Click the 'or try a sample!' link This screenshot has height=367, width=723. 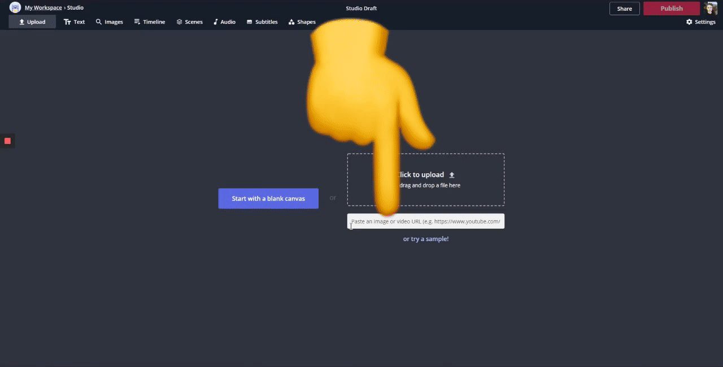pyautogui.click(x=426, y=239)
